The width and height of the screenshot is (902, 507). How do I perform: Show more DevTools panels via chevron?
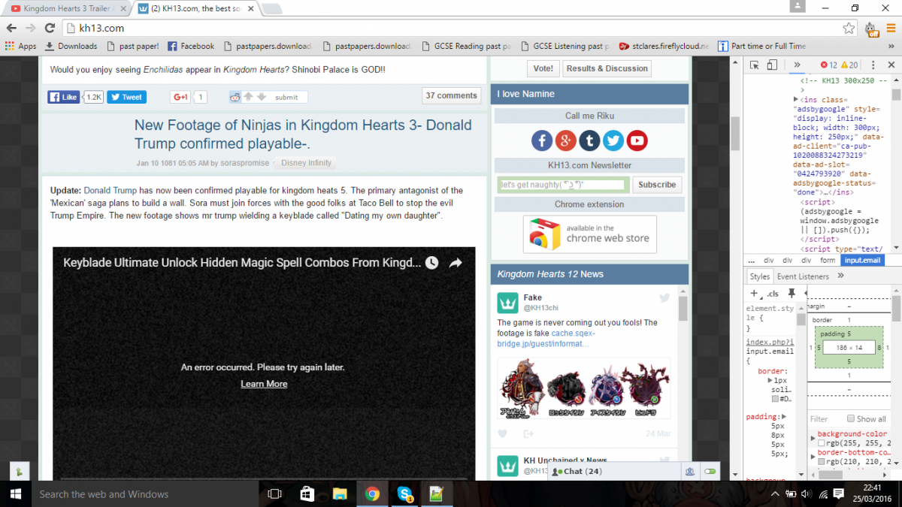(797, 65)
